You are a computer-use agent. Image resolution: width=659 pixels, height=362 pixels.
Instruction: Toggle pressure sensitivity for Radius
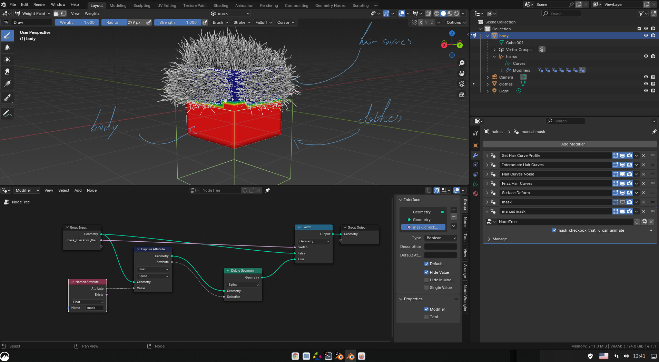pyautogui.click(x=149, y=22)
